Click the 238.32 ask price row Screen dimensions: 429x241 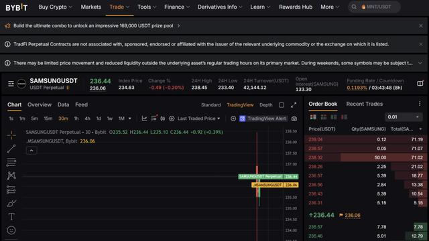pyautogui.click(x=366, y=157)
